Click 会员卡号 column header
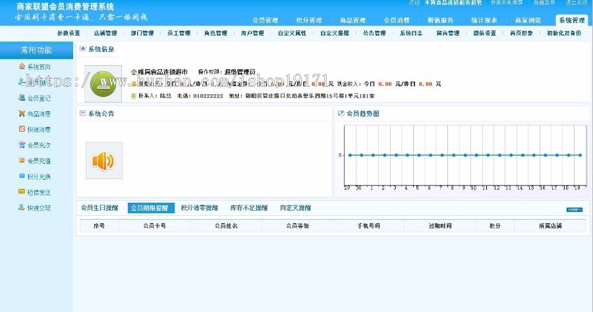The image size is (593, 312). (154, 226)
